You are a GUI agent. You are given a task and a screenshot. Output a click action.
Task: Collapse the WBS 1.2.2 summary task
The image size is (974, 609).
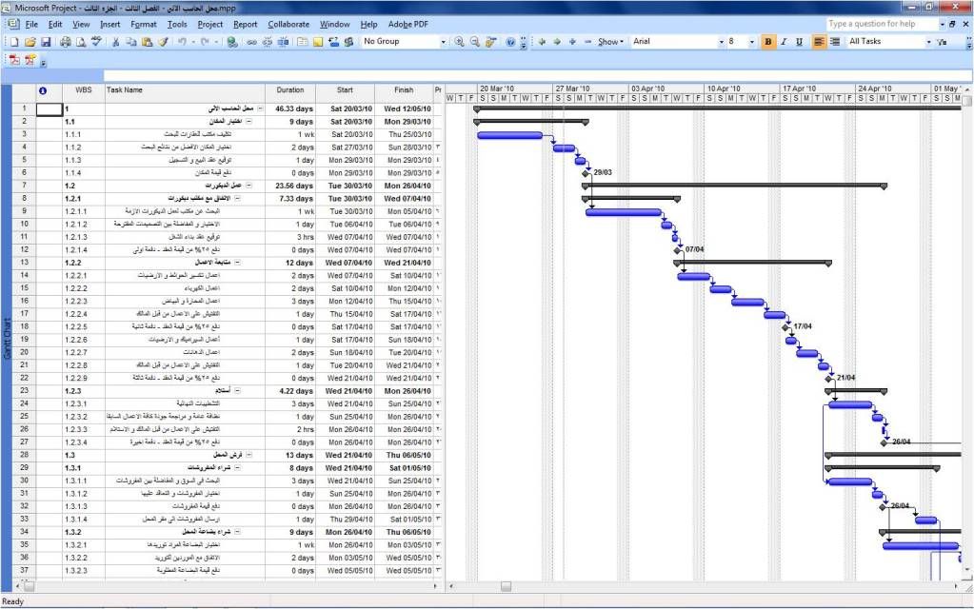237,263
